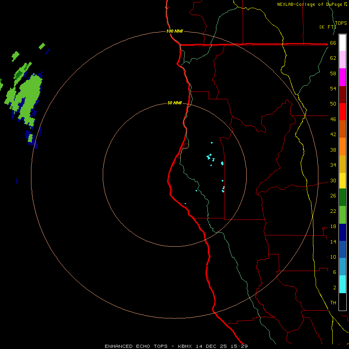Click the black TH legend swatch
This screenshot has width=349, height=349.
coord(342,302)
